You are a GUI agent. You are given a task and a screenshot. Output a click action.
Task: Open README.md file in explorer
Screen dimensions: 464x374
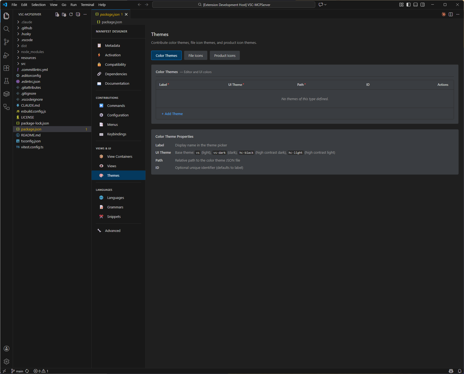52,135
